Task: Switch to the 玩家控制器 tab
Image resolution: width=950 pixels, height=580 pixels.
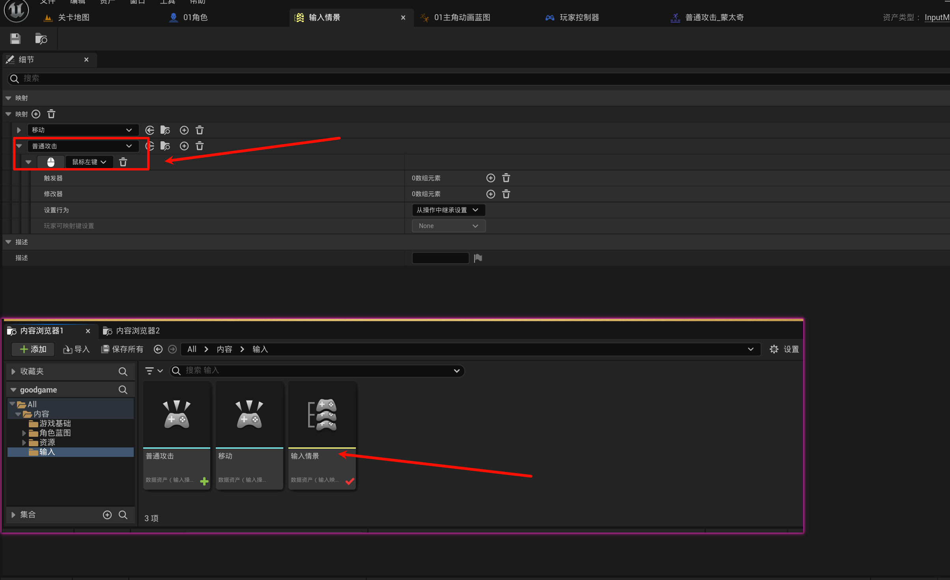Action: tap(578, 17)
